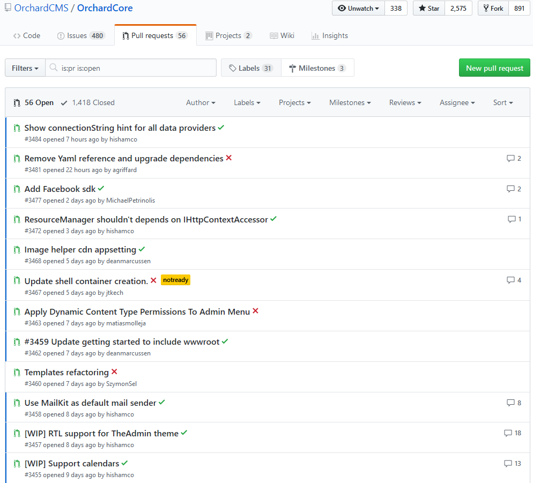
Task: Click the notready label
Action: pos(175,280)
